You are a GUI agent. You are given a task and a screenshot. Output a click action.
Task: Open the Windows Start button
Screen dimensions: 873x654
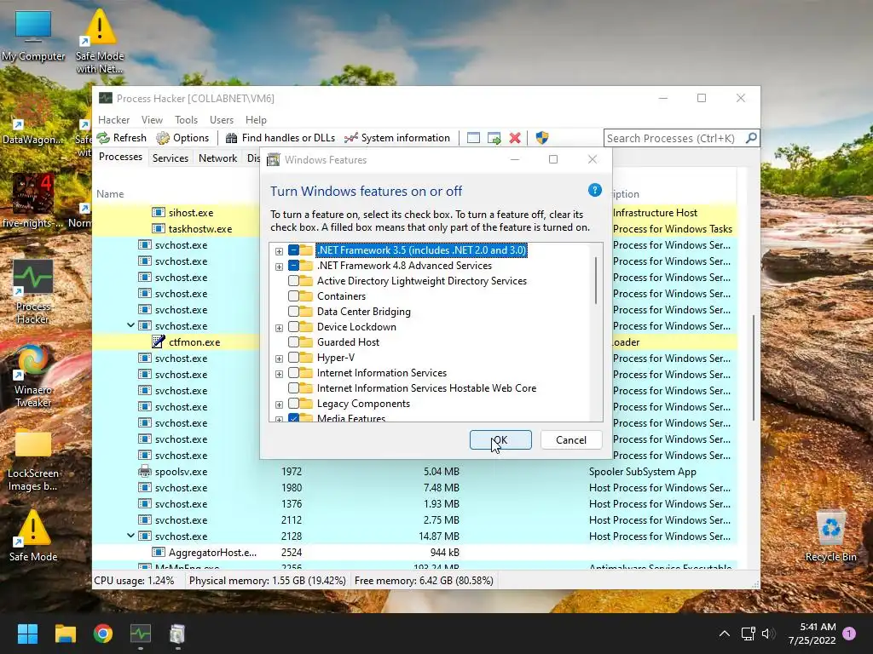[x=27, y=634]
